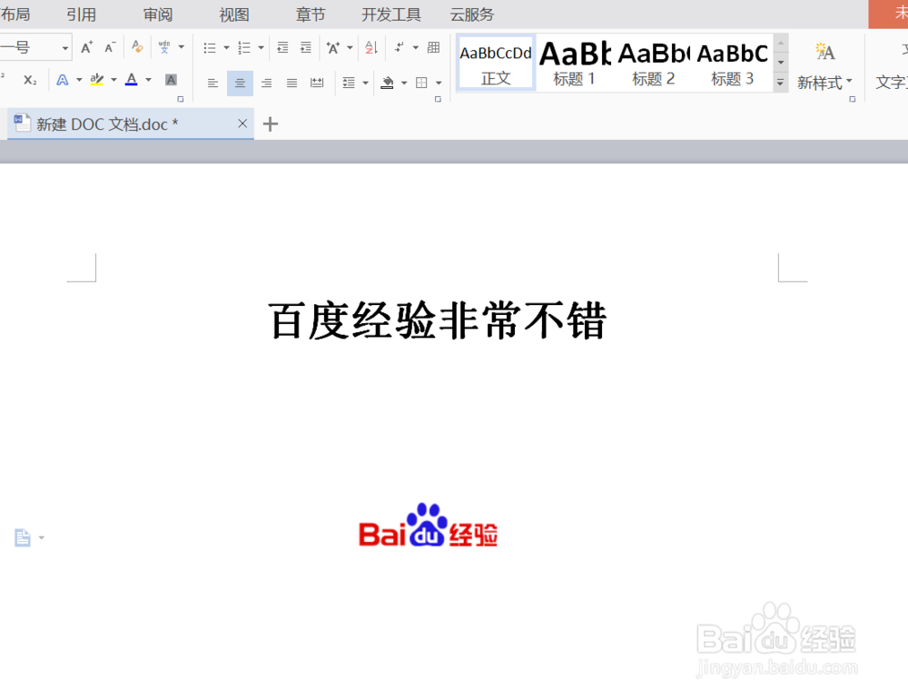Apply the 正文 (Normal) style

(496, 64)
